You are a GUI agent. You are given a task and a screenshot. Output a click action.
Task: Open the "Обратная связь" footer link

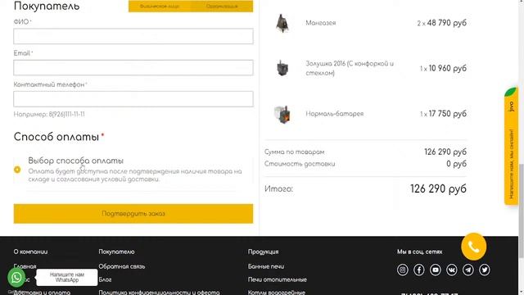[x=122, y=266]
